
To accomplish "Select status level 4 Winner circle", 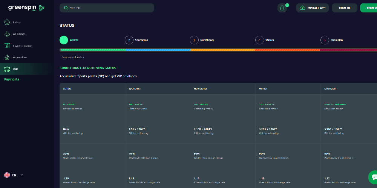I will click(x=259, y=40).
